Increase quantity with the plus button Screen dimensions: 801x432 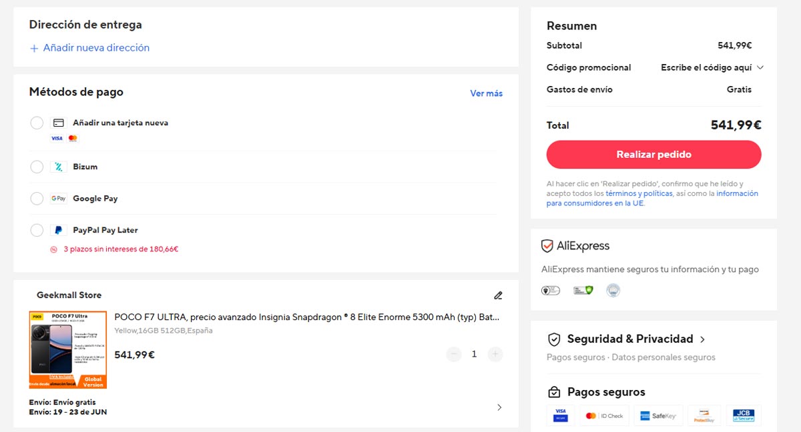click(495, 354)
